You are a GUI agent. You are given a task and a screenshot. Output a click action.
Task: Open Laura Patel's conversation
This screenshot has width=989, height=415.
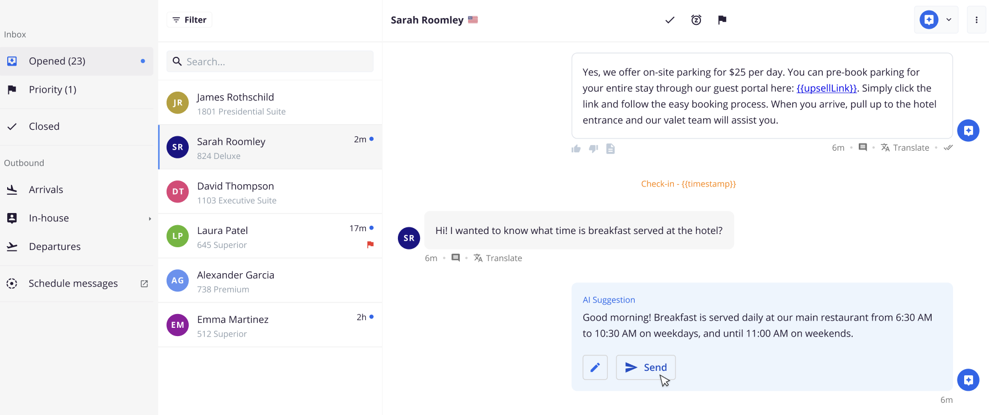tap(270, 236)
